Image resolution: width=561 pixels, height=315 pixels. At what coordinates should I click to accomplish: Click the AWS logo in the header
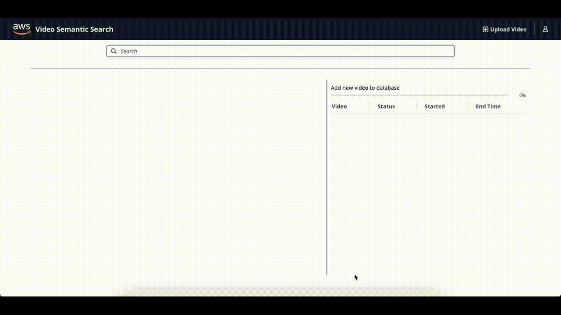tap(21, 28)
